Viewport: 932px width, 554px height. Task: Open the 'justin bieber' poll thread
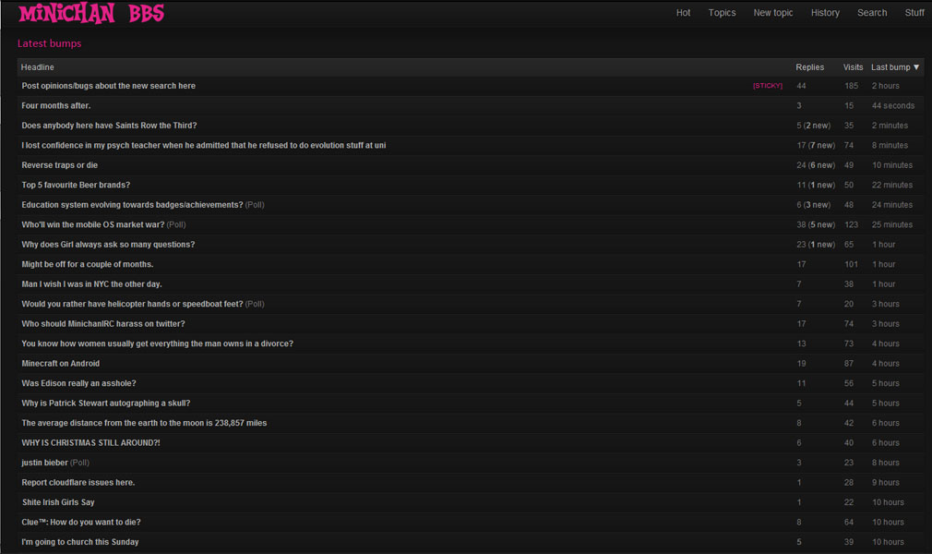(45, 464)
